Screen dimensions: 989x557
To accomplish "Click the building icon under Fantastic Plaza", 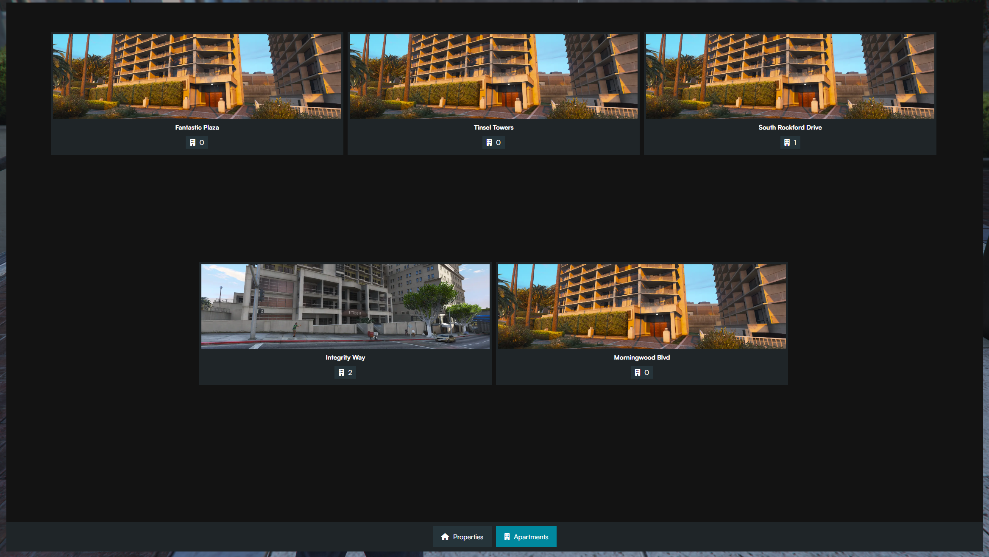I will tap(192, 142).
